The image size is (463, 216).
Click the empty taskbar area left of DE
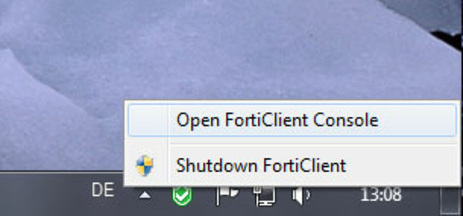(43, 194)
